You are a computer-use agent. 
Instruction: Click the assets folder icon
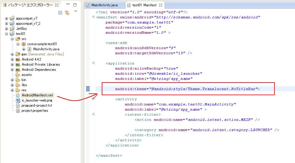point(18,74)
